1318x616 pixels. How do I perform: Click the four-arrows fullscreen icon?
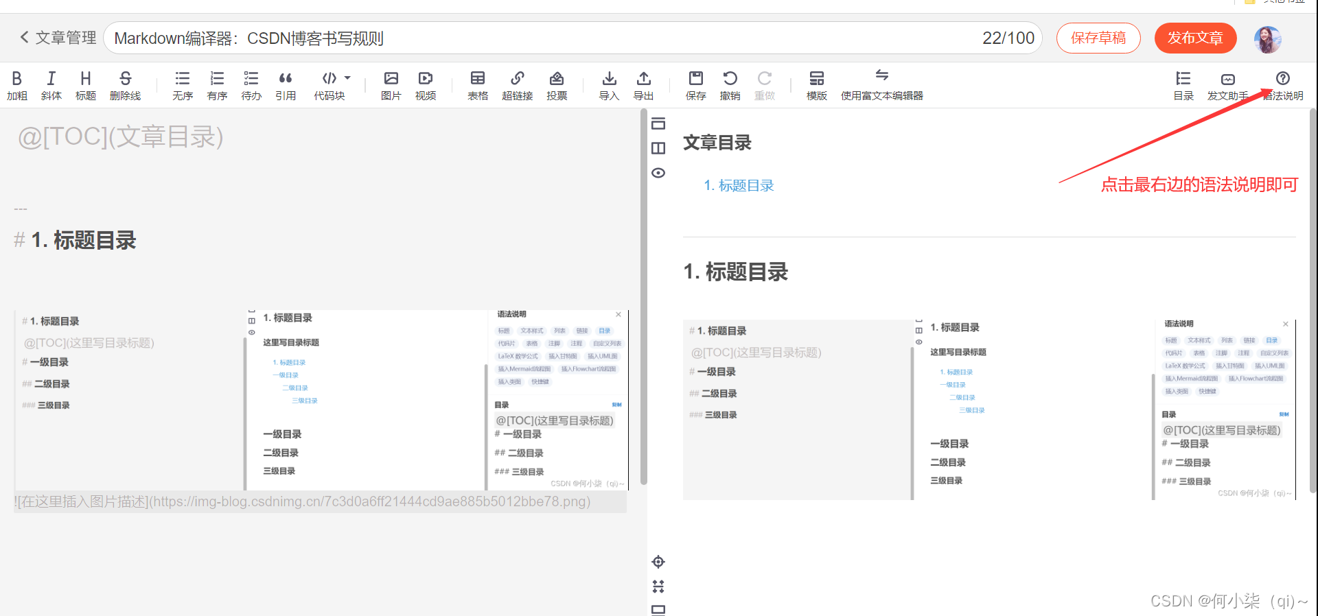tap(658, 587)
